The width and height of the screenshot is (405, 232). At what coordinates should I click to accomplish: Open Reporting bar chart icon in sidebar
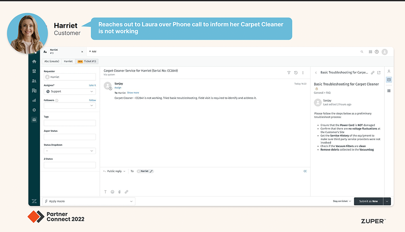coord(34,100)
